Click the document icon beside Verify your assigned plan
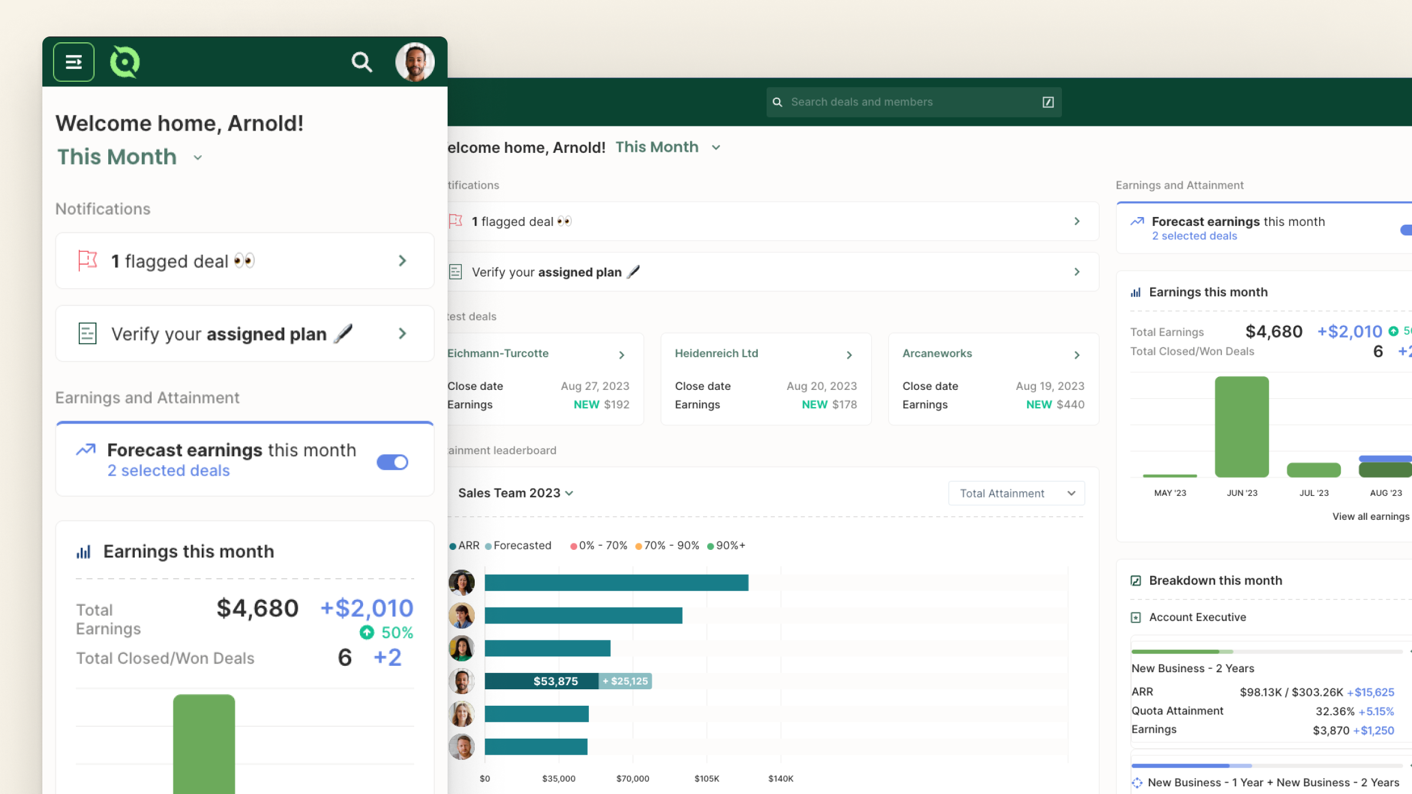1412x794 pixels. [87, 333]
